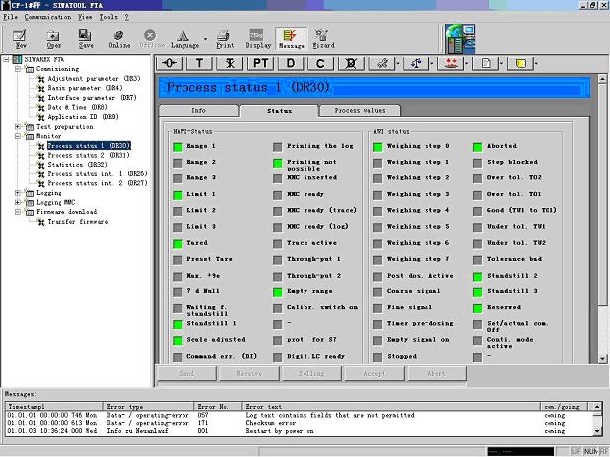The width and height of the screenshot is (610, 457).
Task: Go Online with the toolbar icon
Action: pyautogui.click(x=119, y=39)
